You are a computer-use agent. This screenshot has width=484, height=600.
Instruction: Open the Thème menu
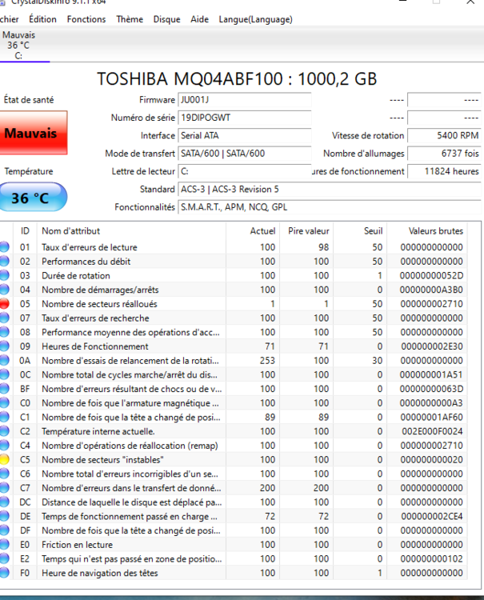tap(130, 19)
